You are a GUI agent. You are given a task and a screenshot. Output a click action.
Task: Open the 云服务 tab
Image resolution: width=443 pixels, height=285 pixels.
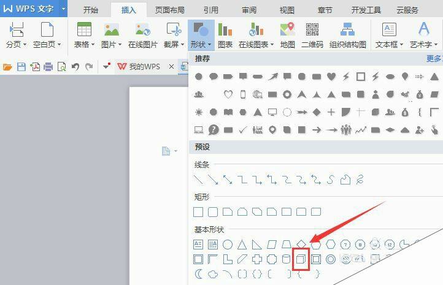[407, 10]
